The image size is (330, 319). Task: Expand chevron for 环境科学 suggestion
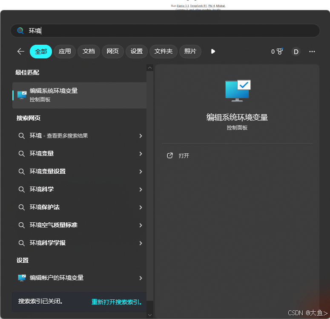(x=141, y=190)
